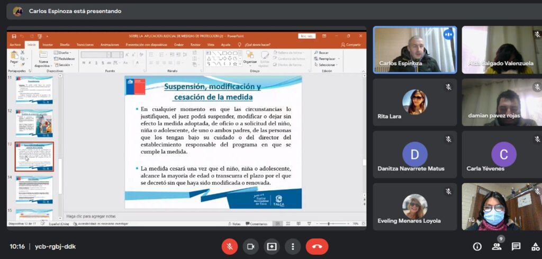Unmute the microphone in Meet controls
542x259 pixels.
pyautogui.click(x=229, y=246)
